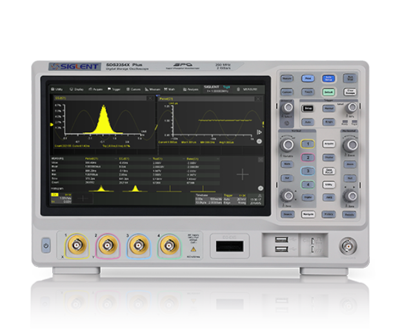The width and height of the screenshot is (400, 329).
Task: Toggle pink channel 2 button
Action: click(x=308, y=157)
